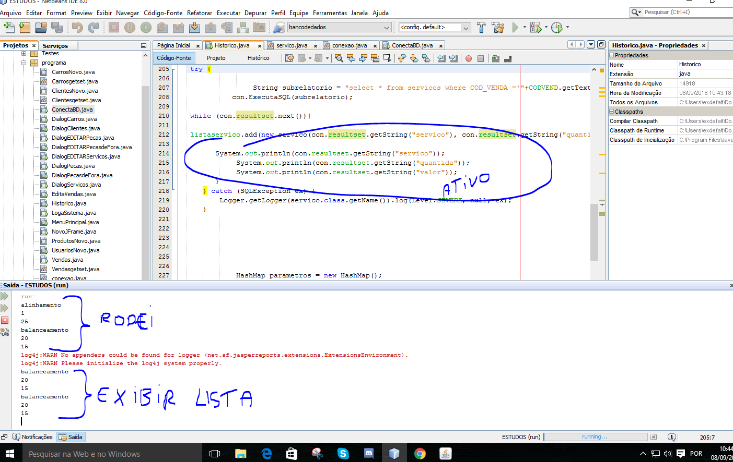Open the Refatorar menu

pyautogui.click(x=200, y=13)
